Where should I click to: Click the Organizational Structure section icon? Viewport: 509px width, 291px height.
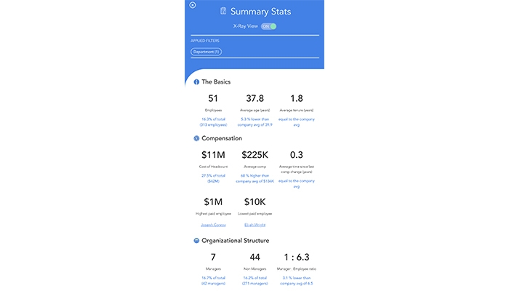click(x=196, y=240)
